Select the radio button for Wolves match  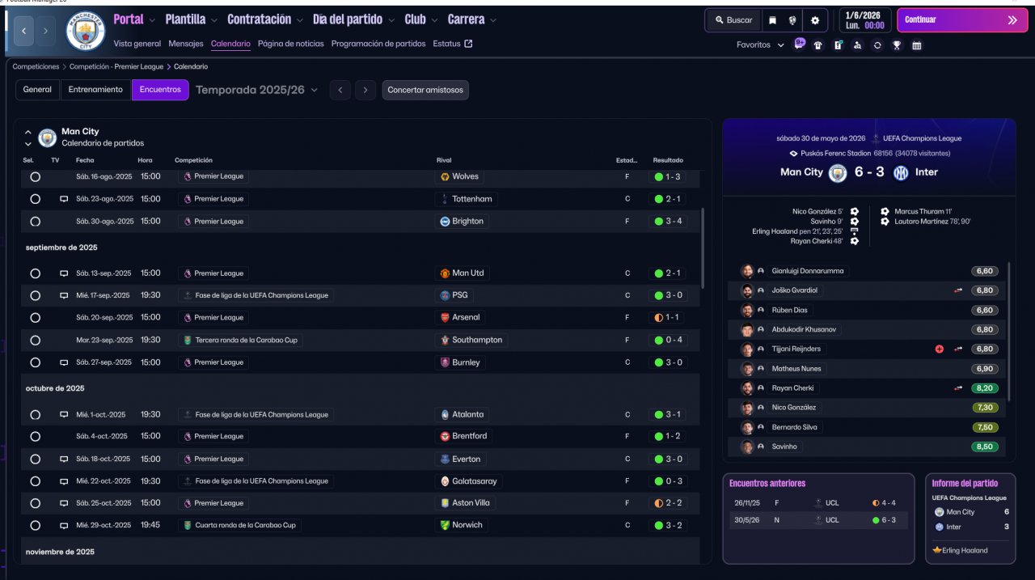pyautogui.click(x=35, y=176)
